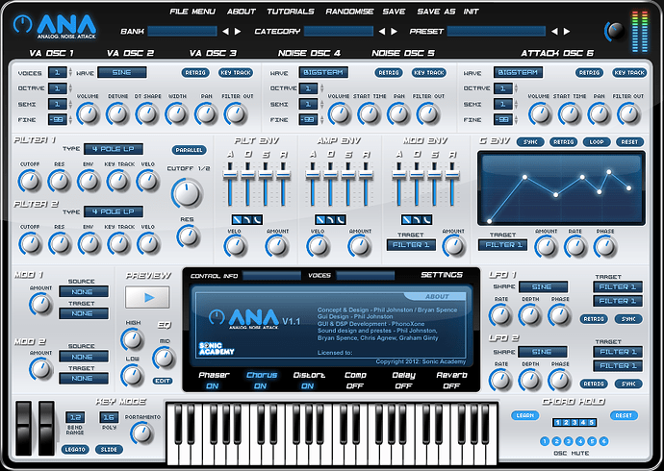This screenshot has height=471, width=664.
Task: Mute oscillator 1 in OSC Mute
Action: [545, 441]
